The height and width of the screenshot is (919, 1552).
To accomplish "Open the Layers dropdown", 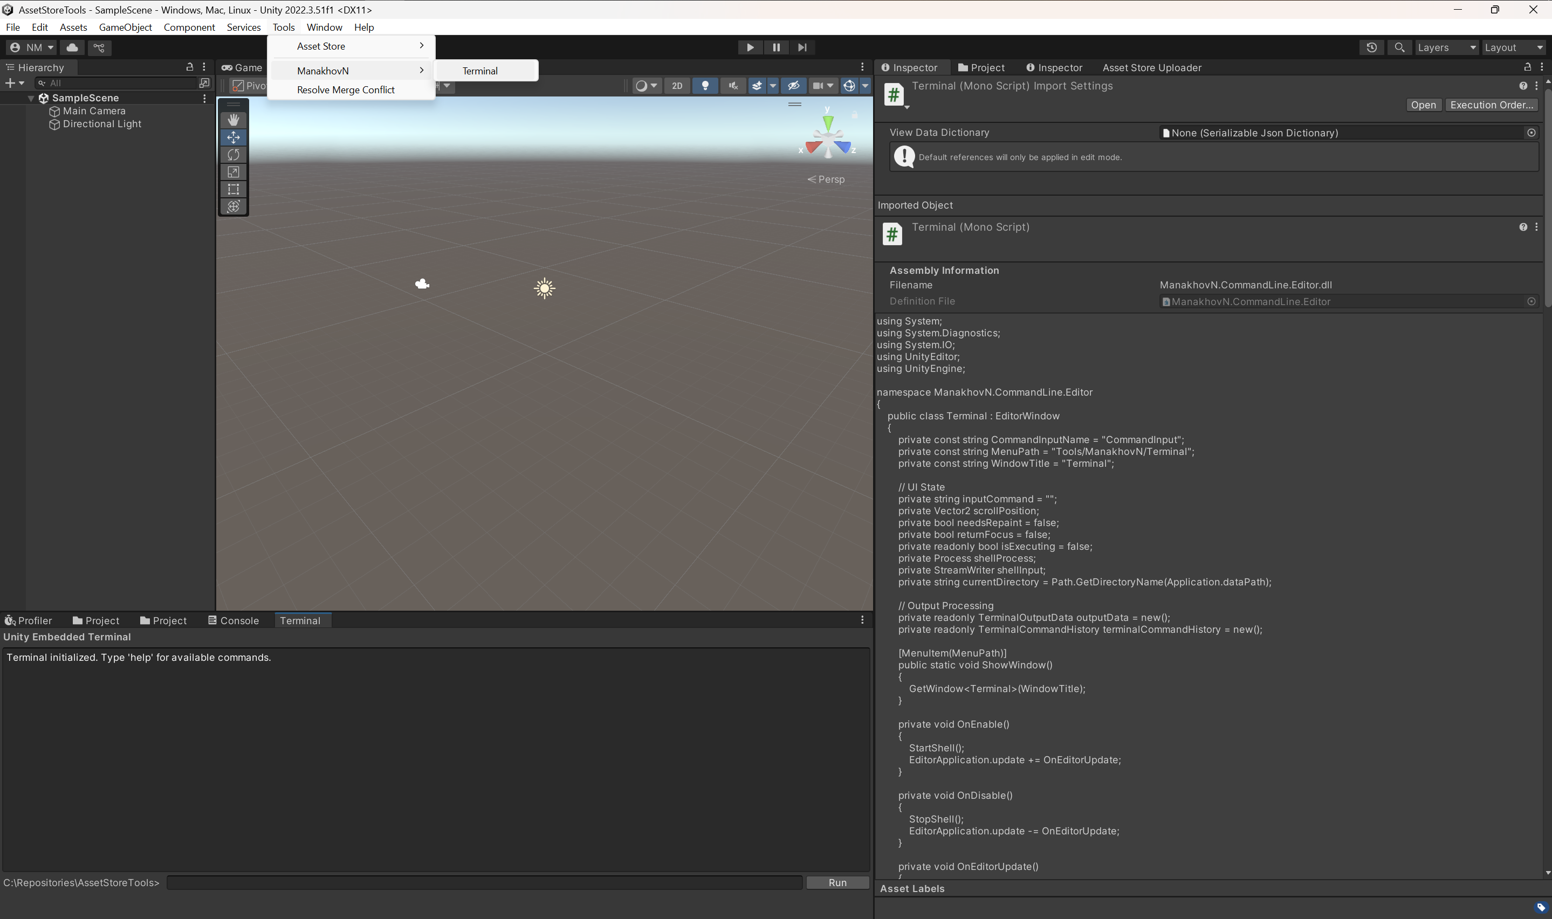I will pos(1446,47).
